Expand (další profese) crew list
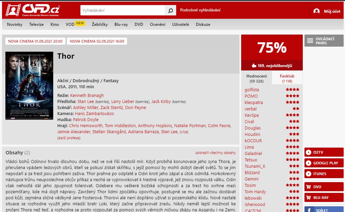The image size is (345, 212). coord(69,138)
